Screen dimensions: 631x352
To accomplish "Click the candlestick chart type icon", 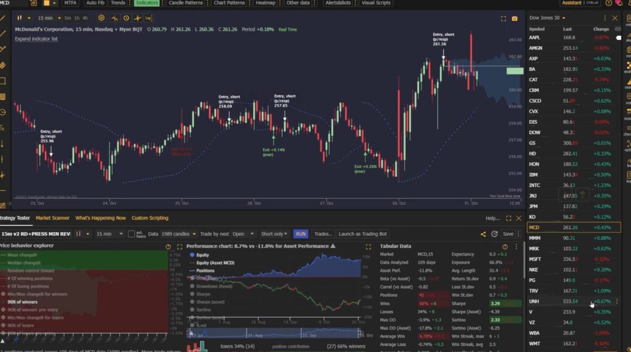I will pos(19,18).
